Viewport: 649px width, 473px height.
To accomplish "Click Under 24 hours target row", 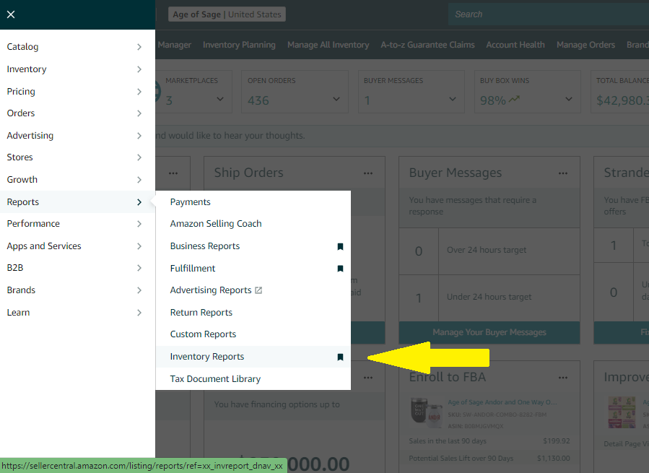I will click(x=489, y=298).
